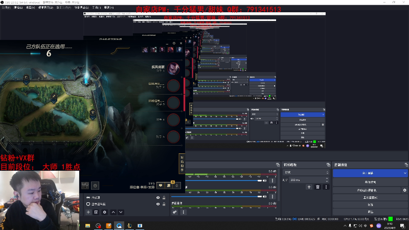409x230 pixels.
Task: Pop out the Audio Mixer dock
Action: 278,165
